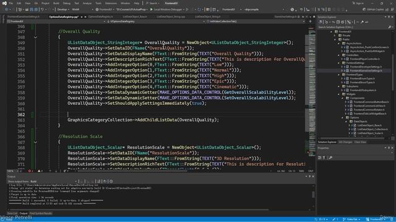
Task: Collapse the Widgets folder
Action: pos(339,94)
